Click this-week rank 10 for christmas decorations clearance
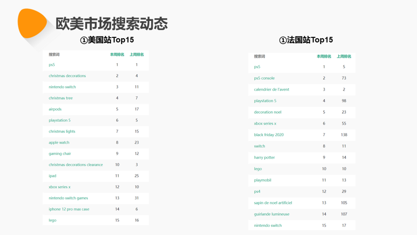The height and width of the screenshot is (235, 417). [117, 165]
